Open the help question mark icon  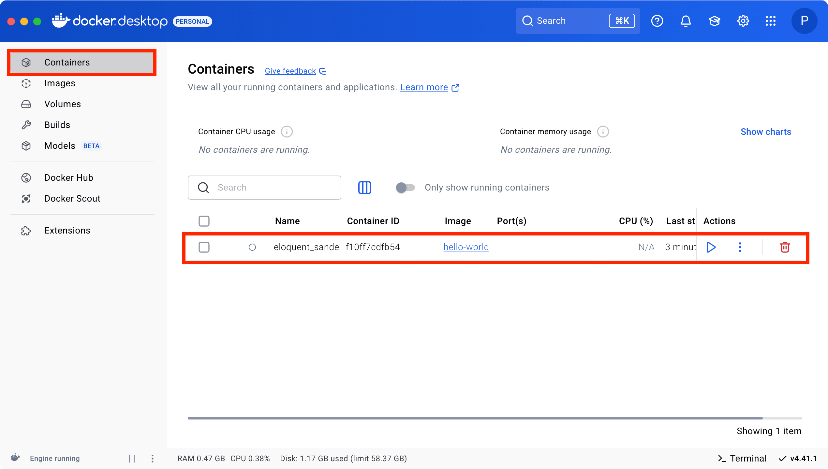tap(657, 21)
